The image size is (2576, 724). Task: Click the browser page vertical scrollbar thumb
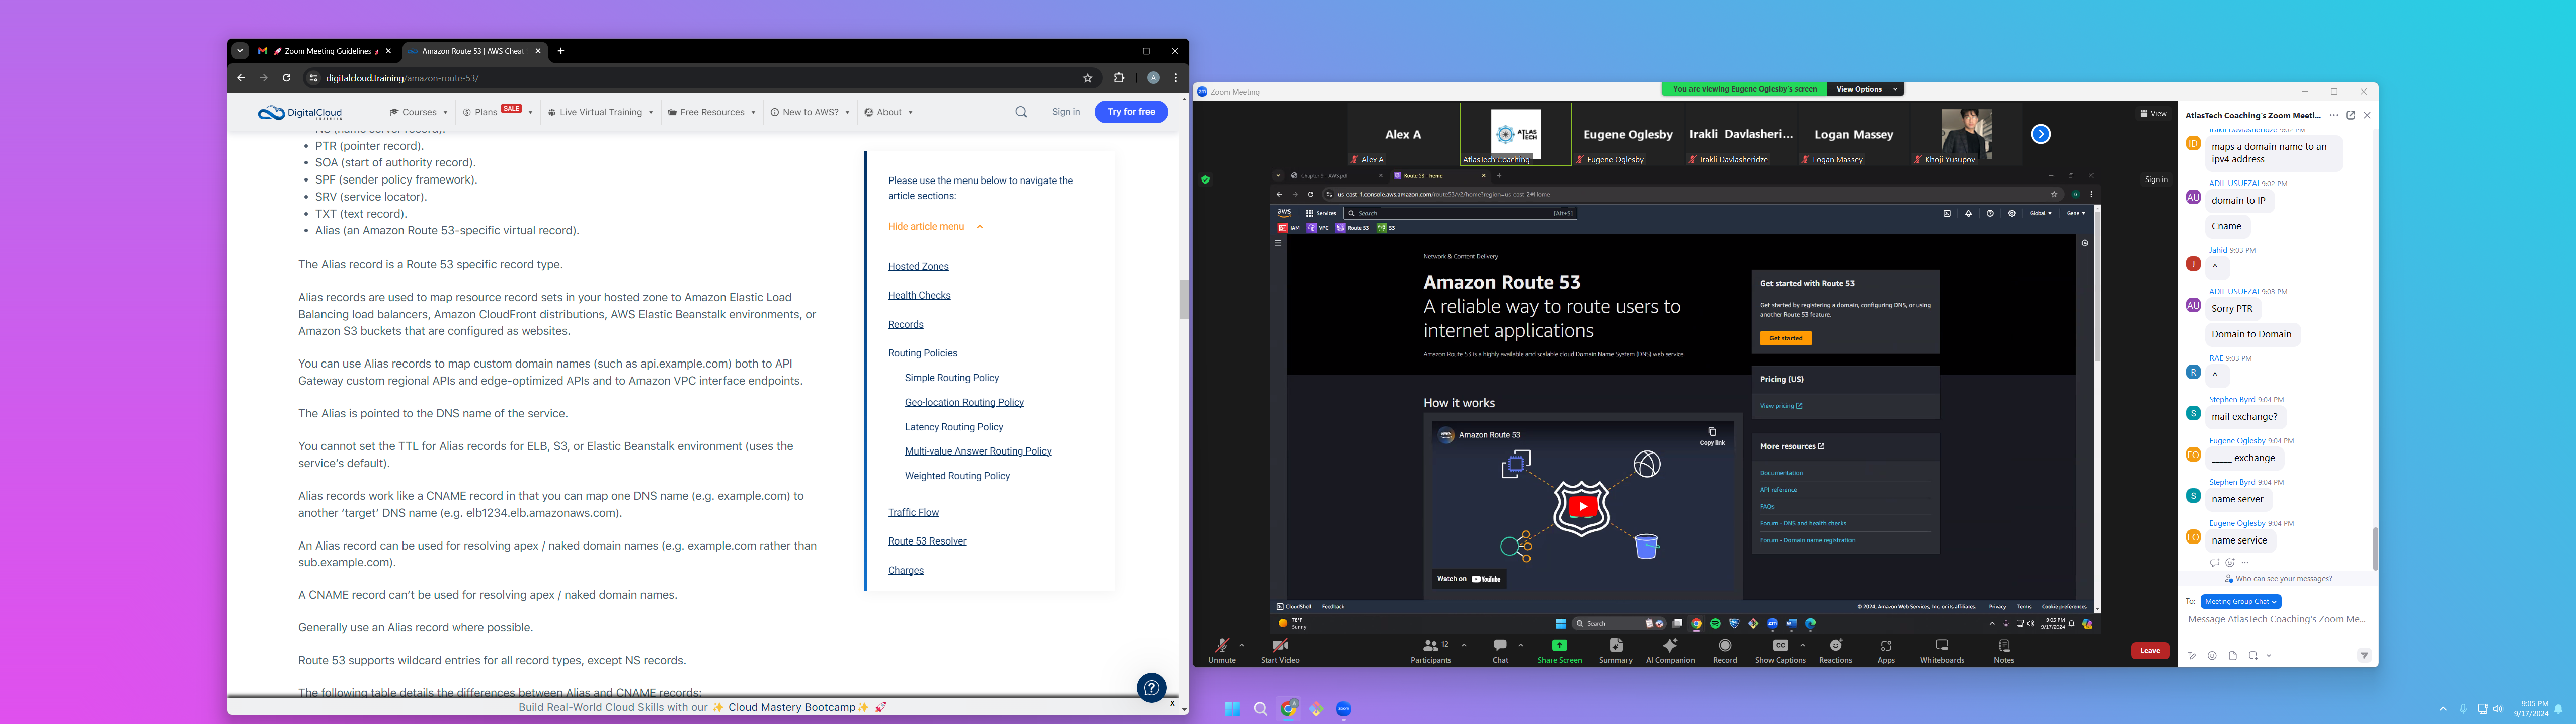1184,298
